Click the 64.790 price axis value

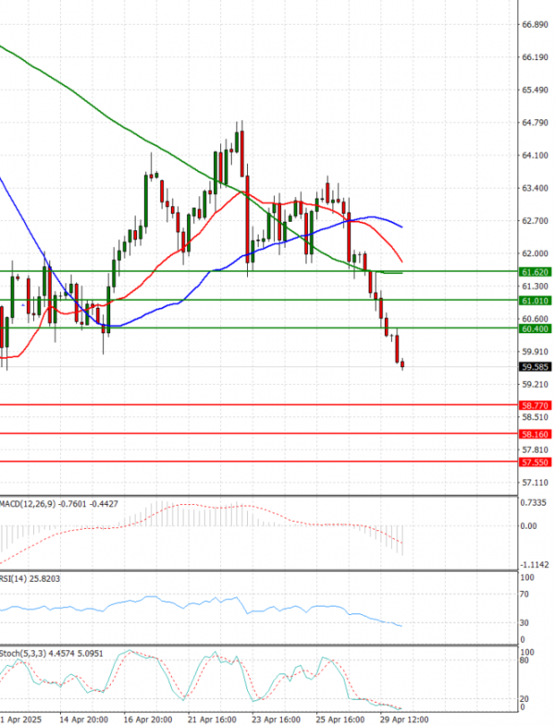[x=535, y=123]
